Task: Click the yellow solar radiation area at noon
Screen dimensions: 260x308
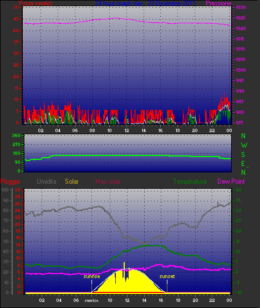Action: (x=128, y=283)
